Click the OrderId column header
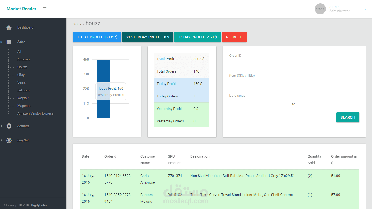Screen dimensions: 372x209 coord(110,156)
